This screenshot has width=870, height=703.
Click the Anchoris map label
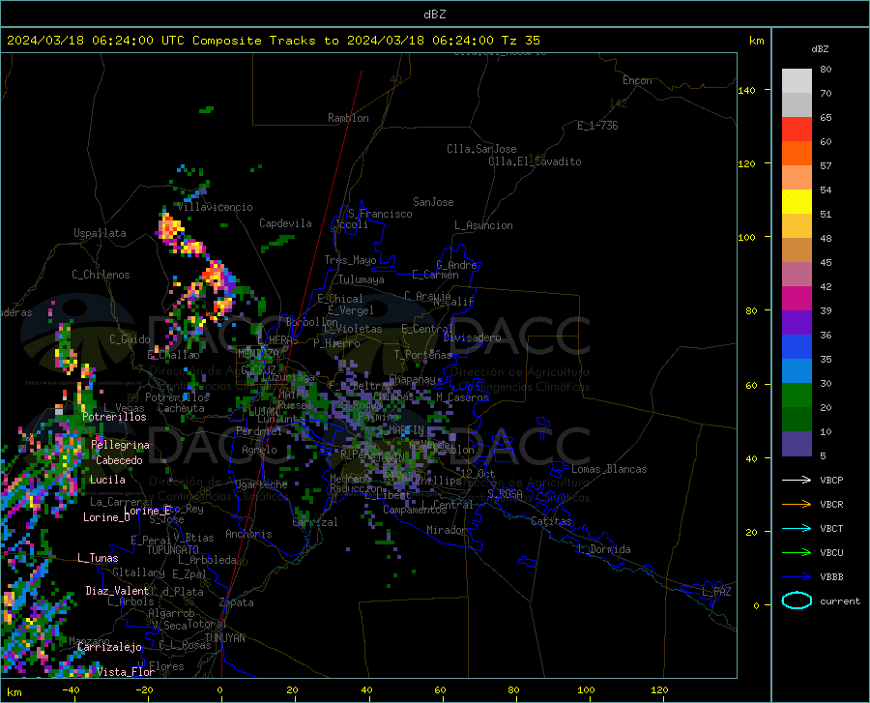point(248,534)
